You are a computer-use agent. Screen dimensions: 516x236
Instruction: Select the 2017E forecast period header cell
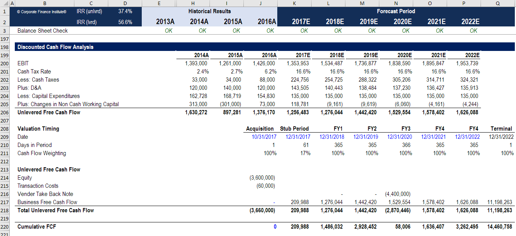tap(301, 22)
